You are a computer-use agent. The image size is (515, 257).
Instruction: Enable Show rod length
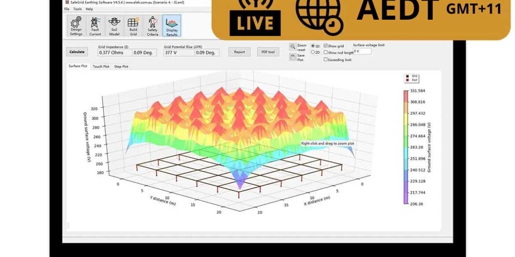tap(324, 52)
